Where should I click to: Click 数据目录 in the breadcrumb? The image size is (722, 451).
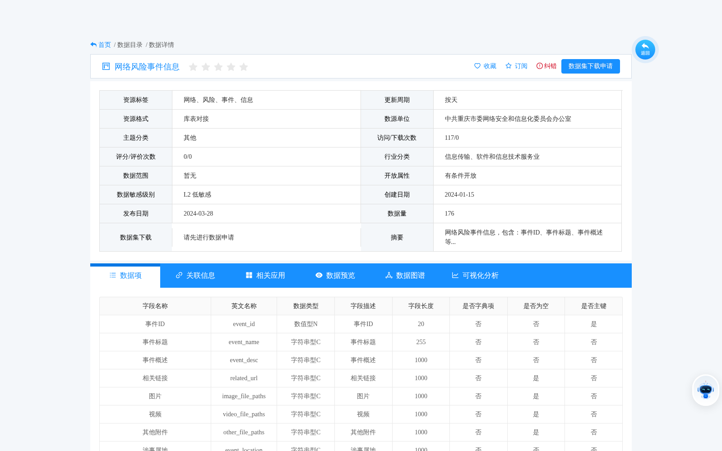[130, 45]
